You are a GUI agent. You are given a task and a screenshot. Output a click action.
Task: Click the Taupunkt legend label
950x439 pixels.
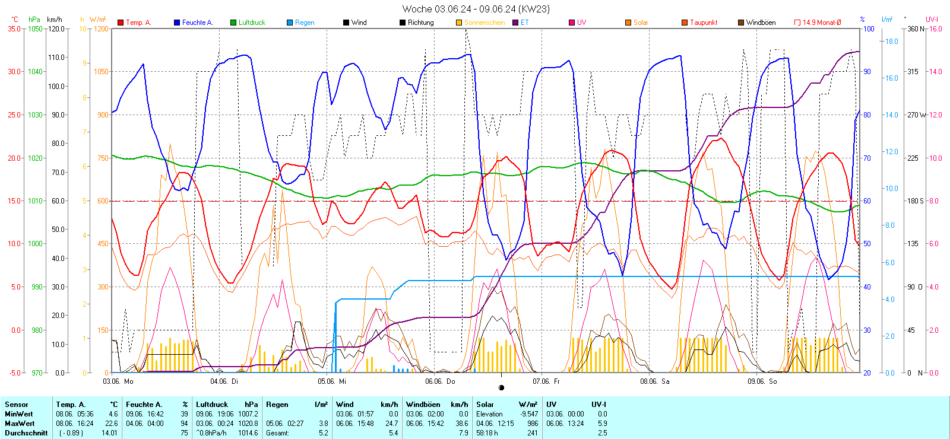(x=704, y=23)
